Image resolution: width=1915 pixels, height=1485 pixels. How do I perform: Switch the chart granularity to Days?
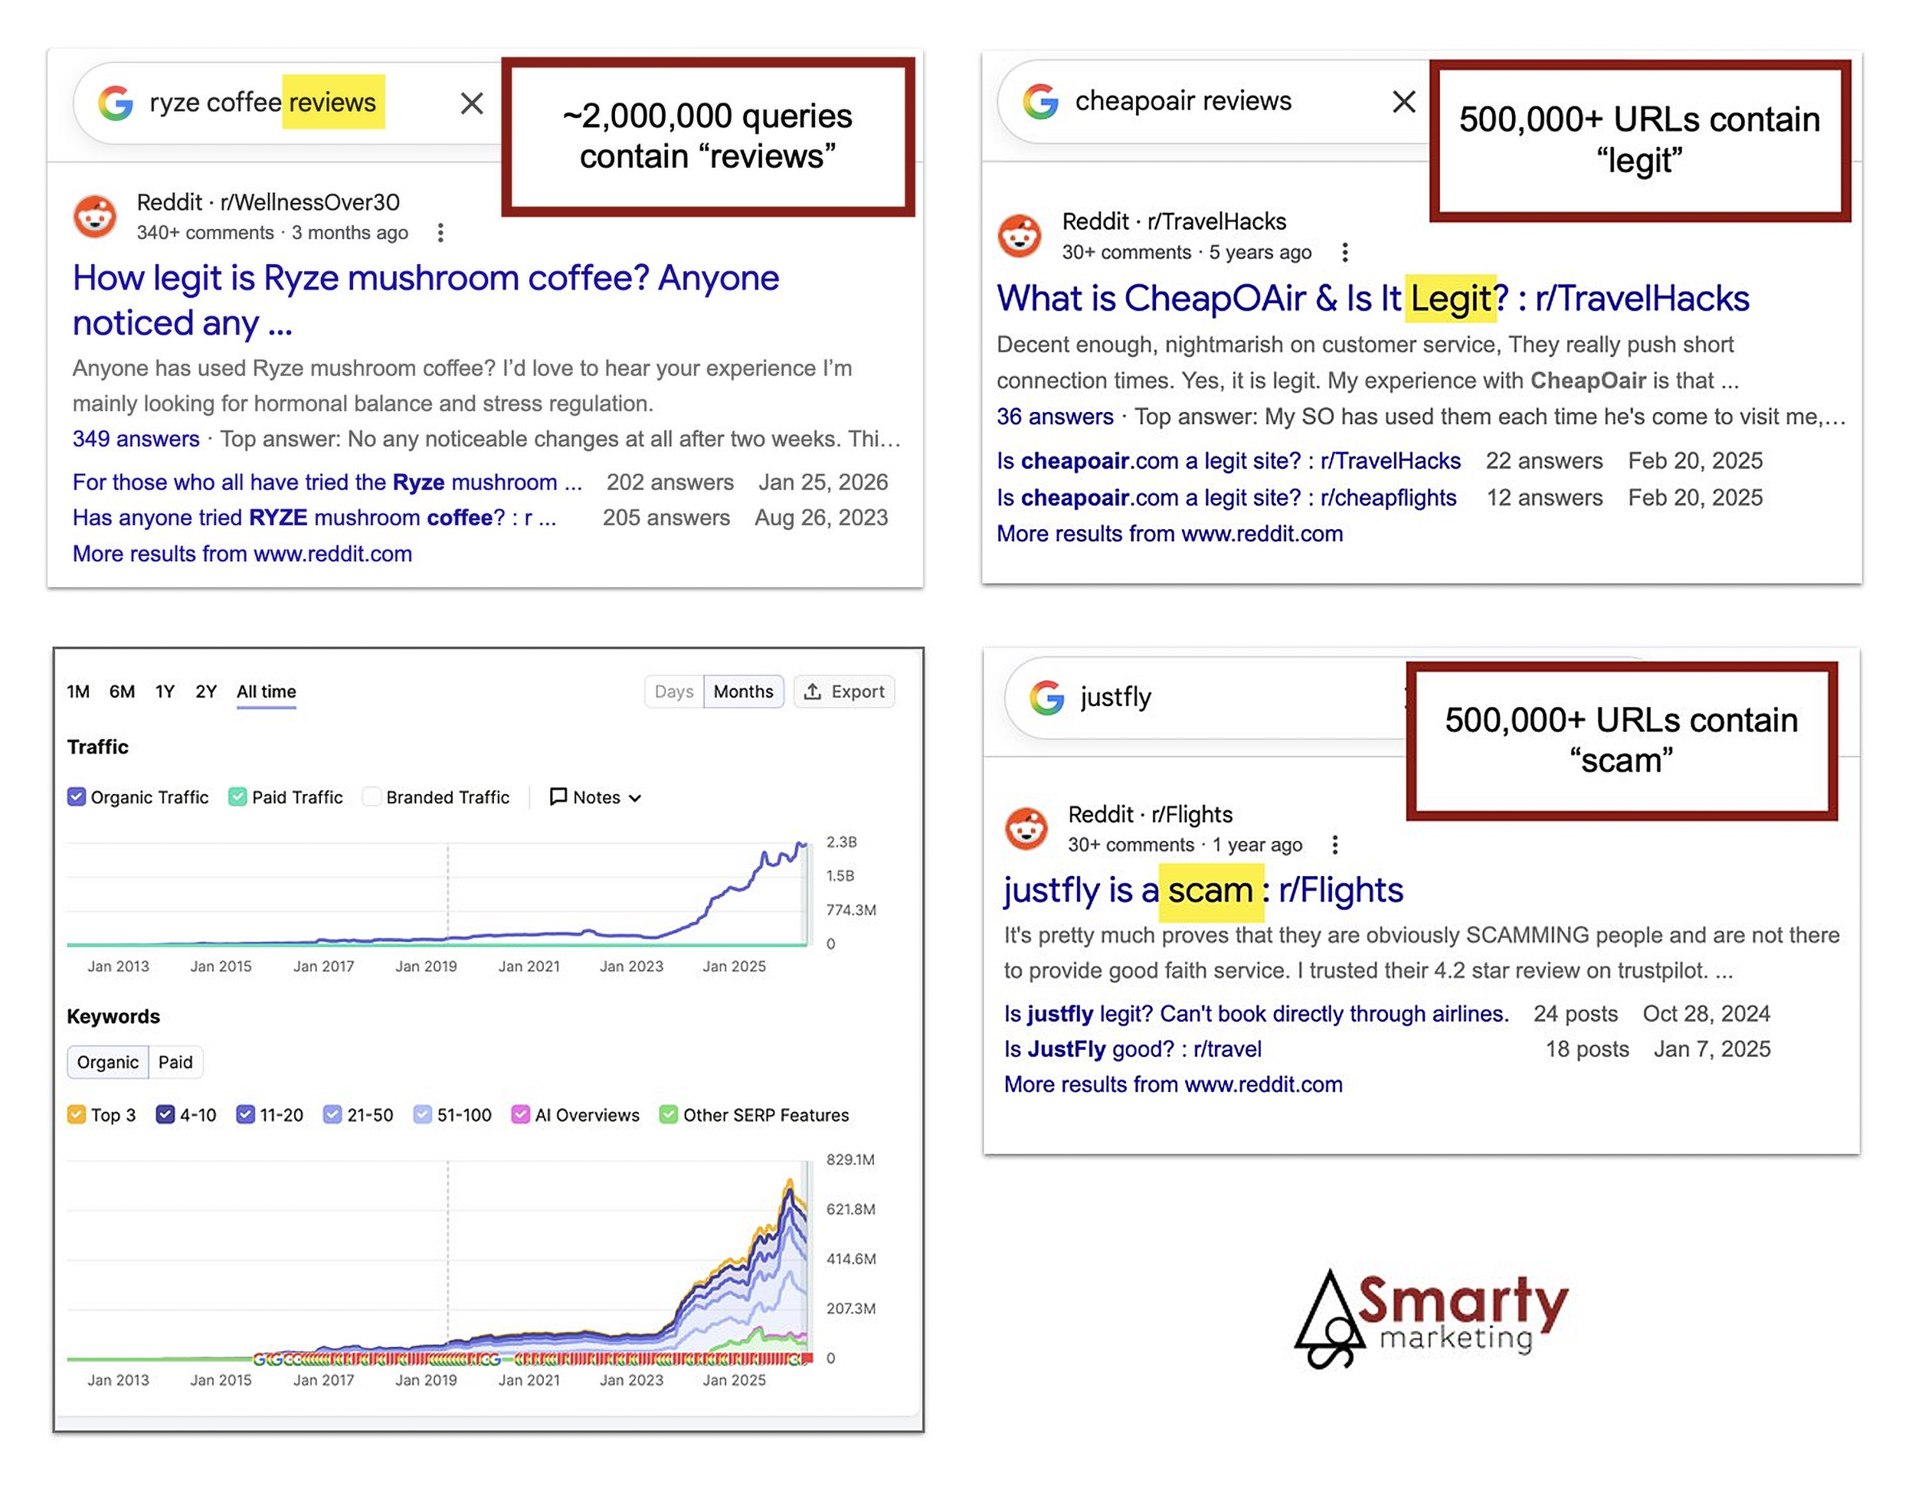coord(673,691)
